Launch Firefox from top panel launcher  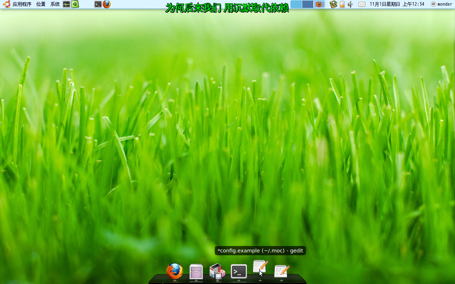(107, 4)
